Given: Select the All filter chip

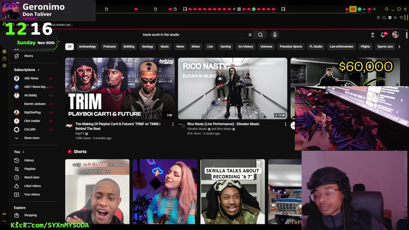Looking at the screenshot, I should point(69,47).
